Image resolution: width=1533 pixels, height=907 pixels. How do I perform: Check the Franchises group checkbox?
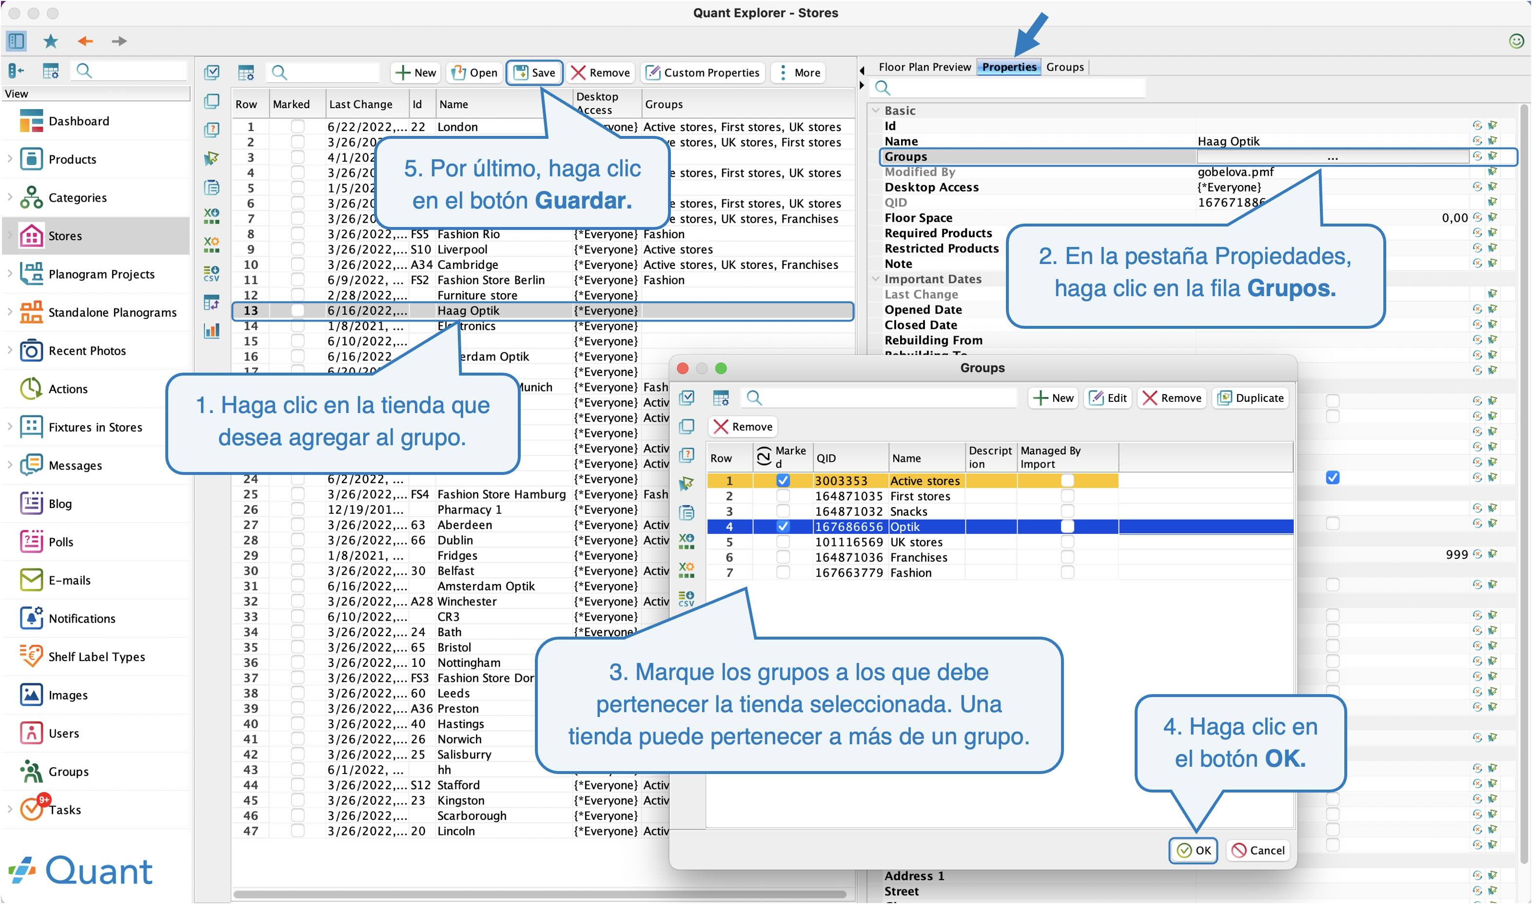click(783, 557)
